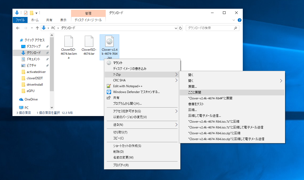The image size is (304, 180).
Task: Select クイック アクセス in navigation pane
Action: tap(32, 40)
